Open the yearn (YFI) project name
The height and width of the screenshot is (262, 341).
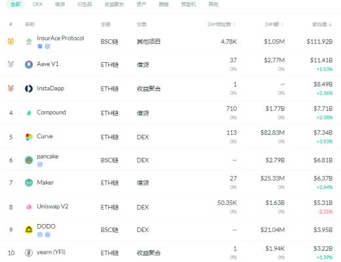click(51, 252)
